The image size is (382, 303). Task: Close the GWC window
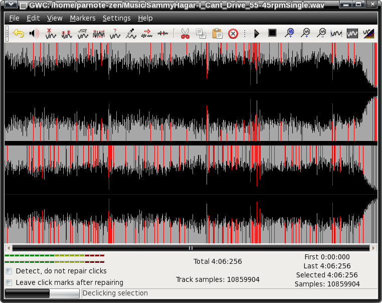coord(372,4)
